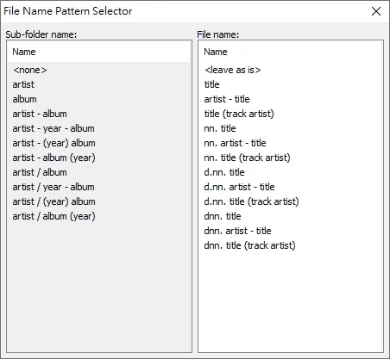The image size is (390, 359).
Task: Choose 'd.nn. artist - title' file name pattern
Action: [239, 187]
